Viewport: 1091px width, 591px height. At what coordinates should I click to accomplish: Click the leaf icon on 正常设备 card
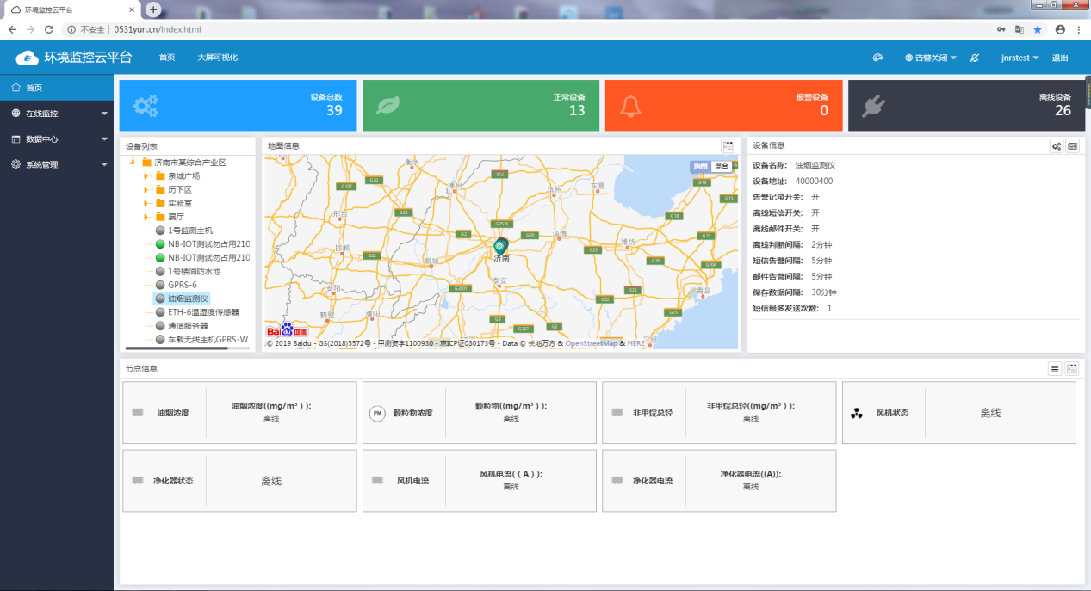388,106
